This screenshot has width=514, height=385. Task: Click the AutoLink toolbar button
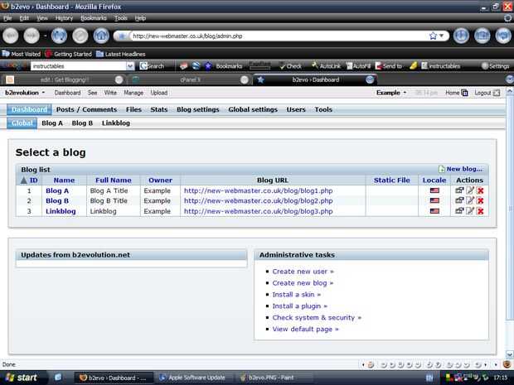(x=327, y=66)
